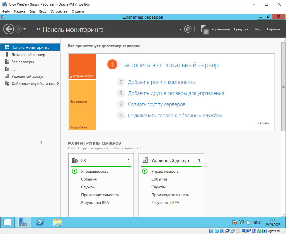Select the Что нового tile
286x234 pixels.
pyautogui.click(x=82, y=92)
